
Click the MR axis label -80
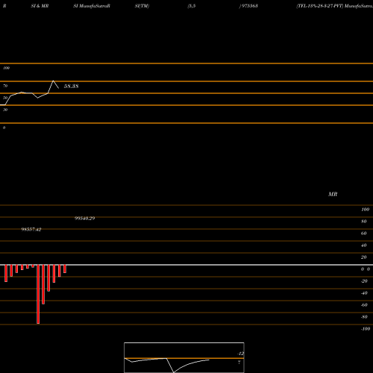click(x=364, y=317)
